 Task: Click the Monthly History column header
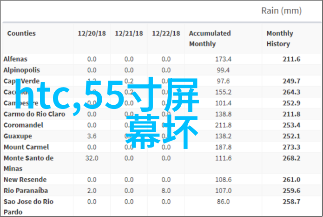(x=280, y=39)
